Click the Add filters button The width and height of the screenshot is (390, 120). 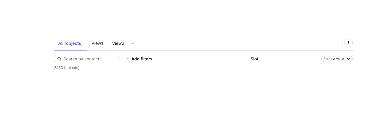point(139,59)
